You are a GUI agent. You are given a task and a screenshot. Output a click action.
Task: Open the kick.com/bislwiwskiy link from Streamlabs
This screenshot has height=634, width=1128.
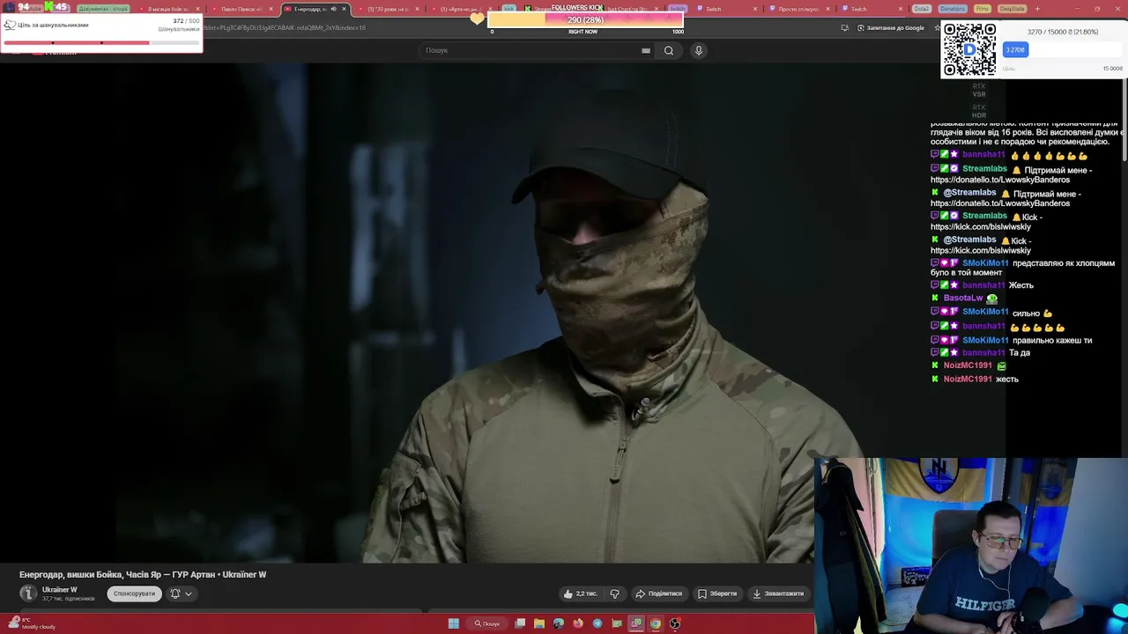point(980,226)
